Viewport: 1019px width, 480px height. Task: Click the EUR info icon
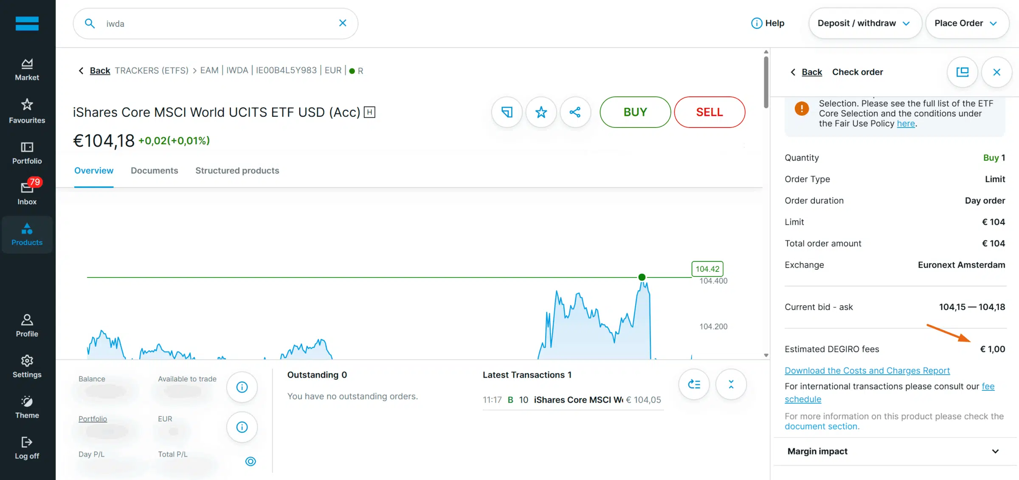(x=242, y=427)
